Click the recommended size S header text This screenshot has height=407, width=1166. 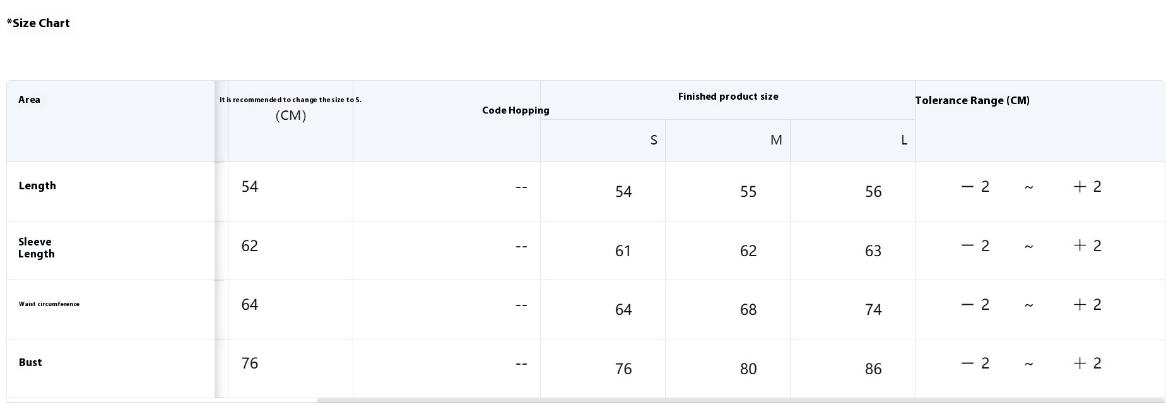pos(290,100)
